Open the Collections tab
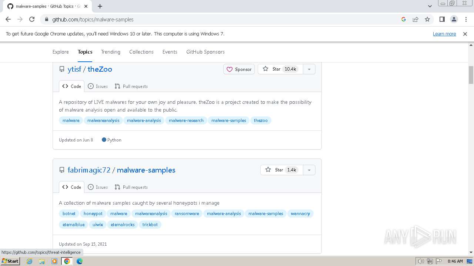Screen dimensions: 474x266 coord(141,52)
